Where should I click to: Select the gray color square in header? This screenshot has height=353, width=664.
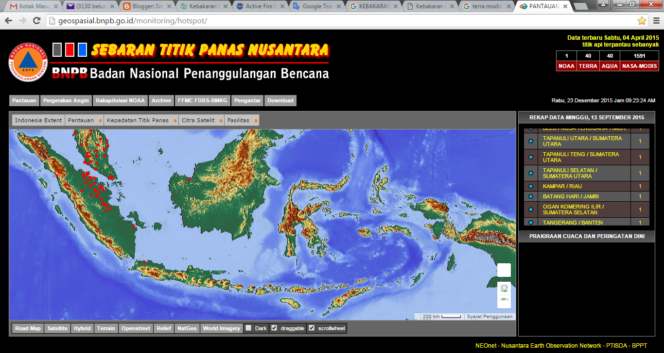coord(57,49)
